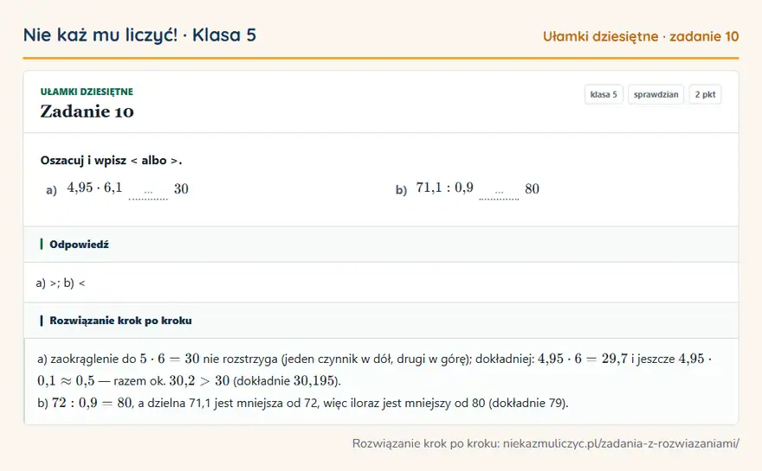Click the green 'UŁAMKI DZIESIĘTNE' category label

(x=87, y=92)
